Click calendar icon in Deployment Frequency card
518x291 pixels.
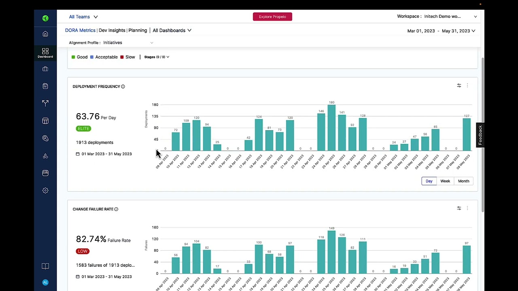coord(78,154)
